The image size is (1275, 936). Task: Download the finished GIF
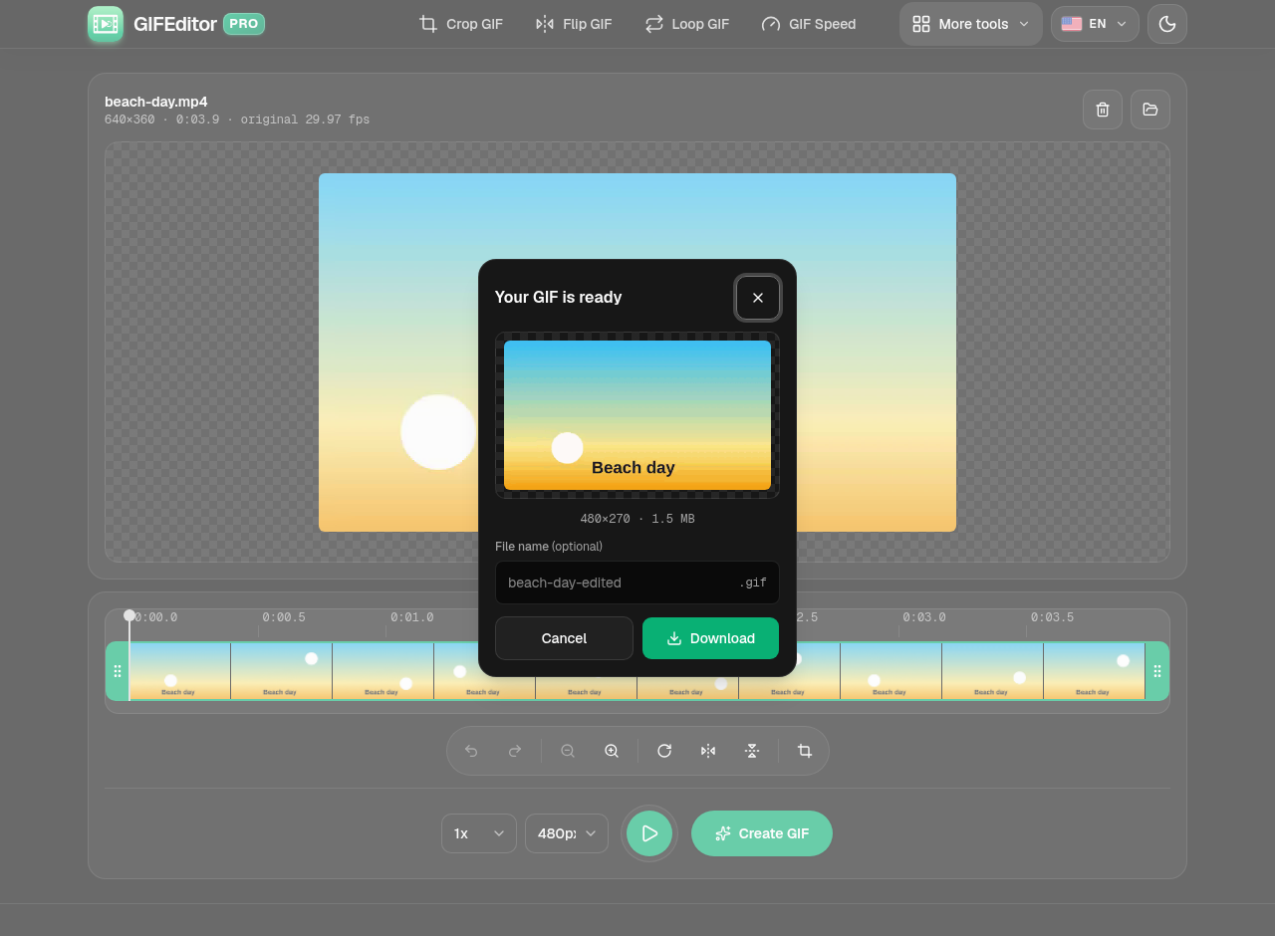(x=710, y=638)
